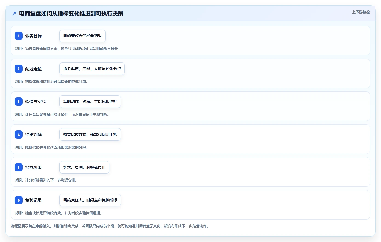Select the 检查比较方式、样本和同期干扰 chip

(x=90, y=134)
